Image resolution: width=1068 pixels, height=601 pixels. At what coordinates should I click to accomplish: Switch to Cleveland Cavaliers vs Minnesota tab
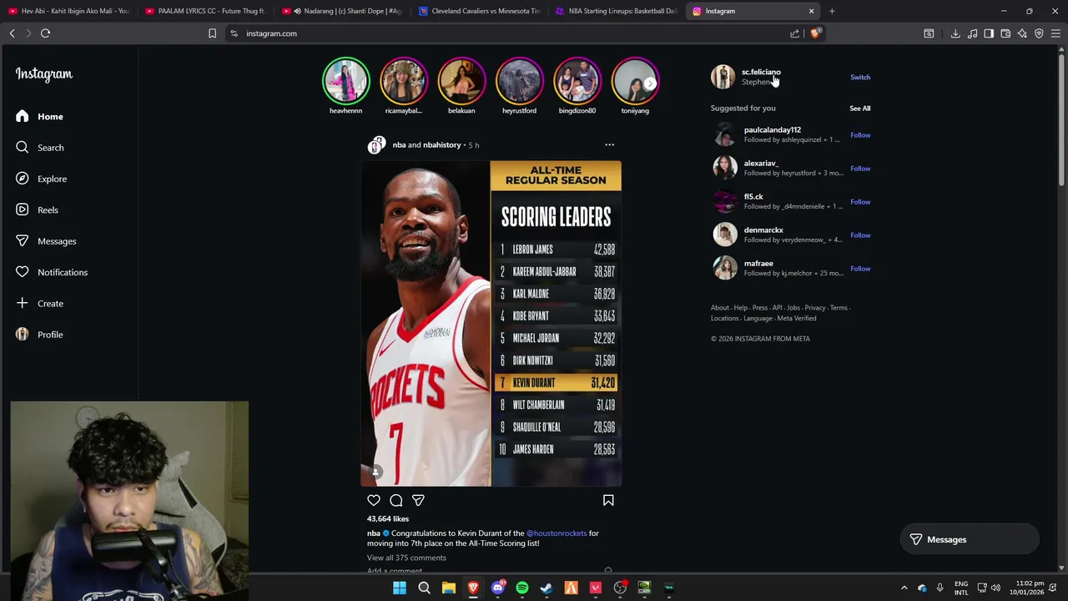(x=479, y=11)
